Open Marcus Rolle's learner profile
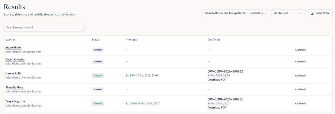This screenshot has width=335, height=114. click(13, 73)
